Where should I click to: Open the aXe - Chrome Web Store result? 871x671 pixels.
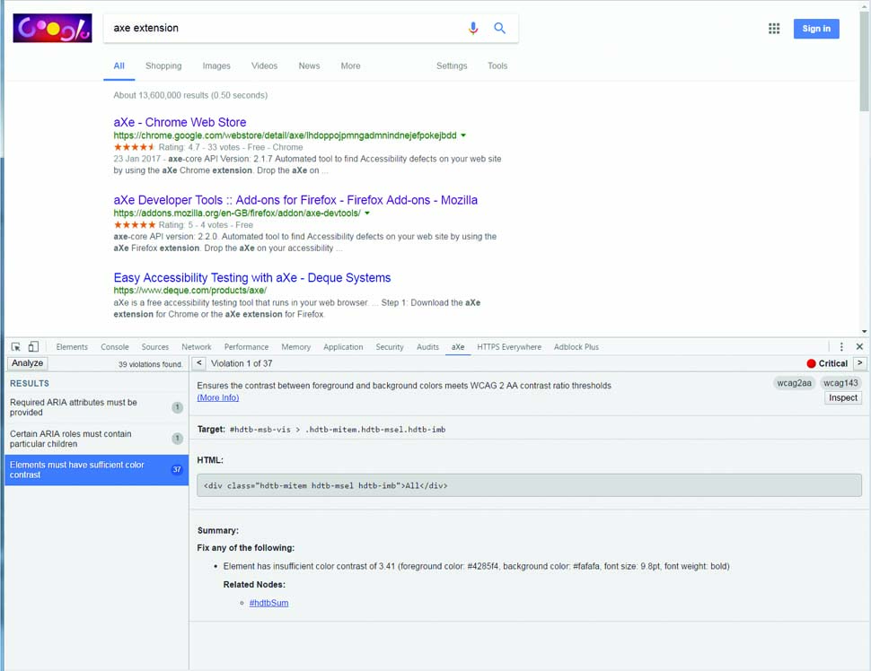(x=180, y=122)
